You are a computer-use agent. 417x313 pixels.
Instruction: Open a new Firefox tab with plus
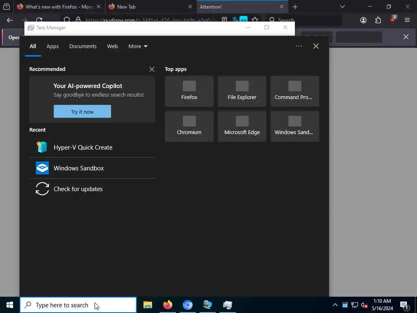pyautogui.click(x=295, y=7)
